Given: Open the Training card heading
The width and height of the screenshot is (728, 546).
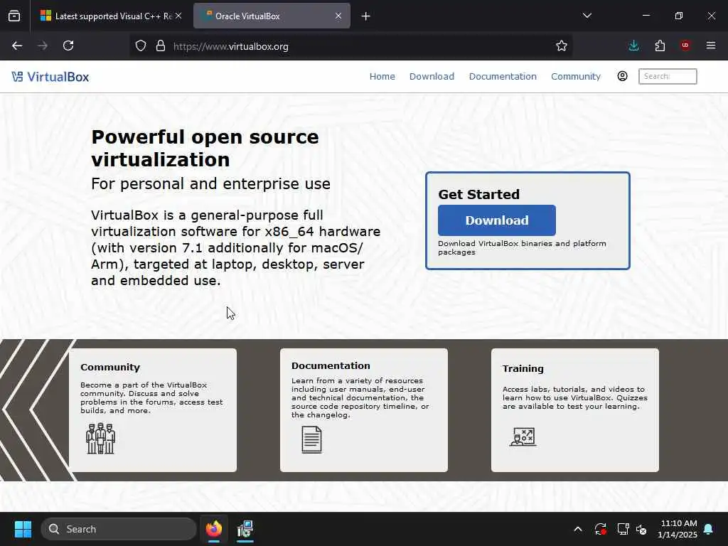Looking at the screenshot, I should (523, 369).
